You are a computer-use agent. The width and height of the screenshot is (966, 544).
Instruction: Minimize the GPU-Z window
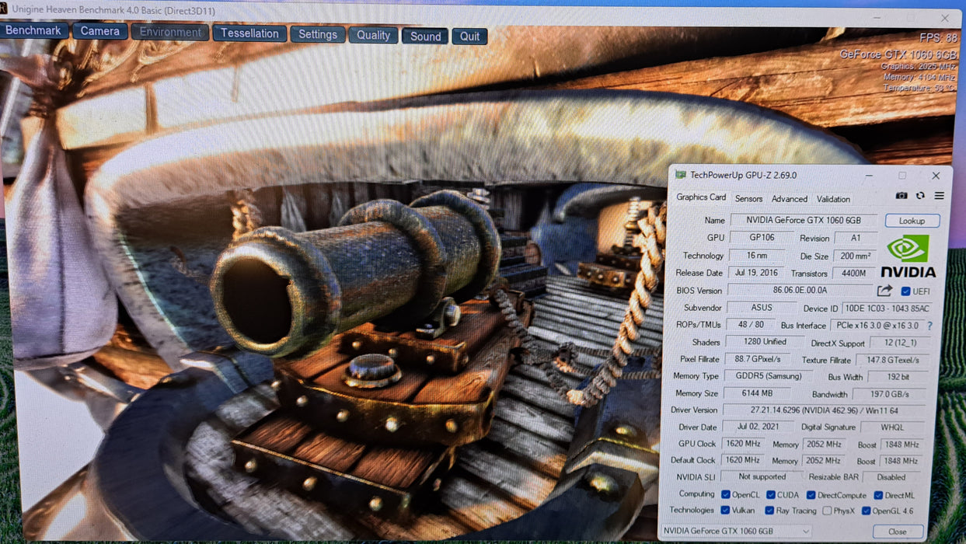pos(869,176)
